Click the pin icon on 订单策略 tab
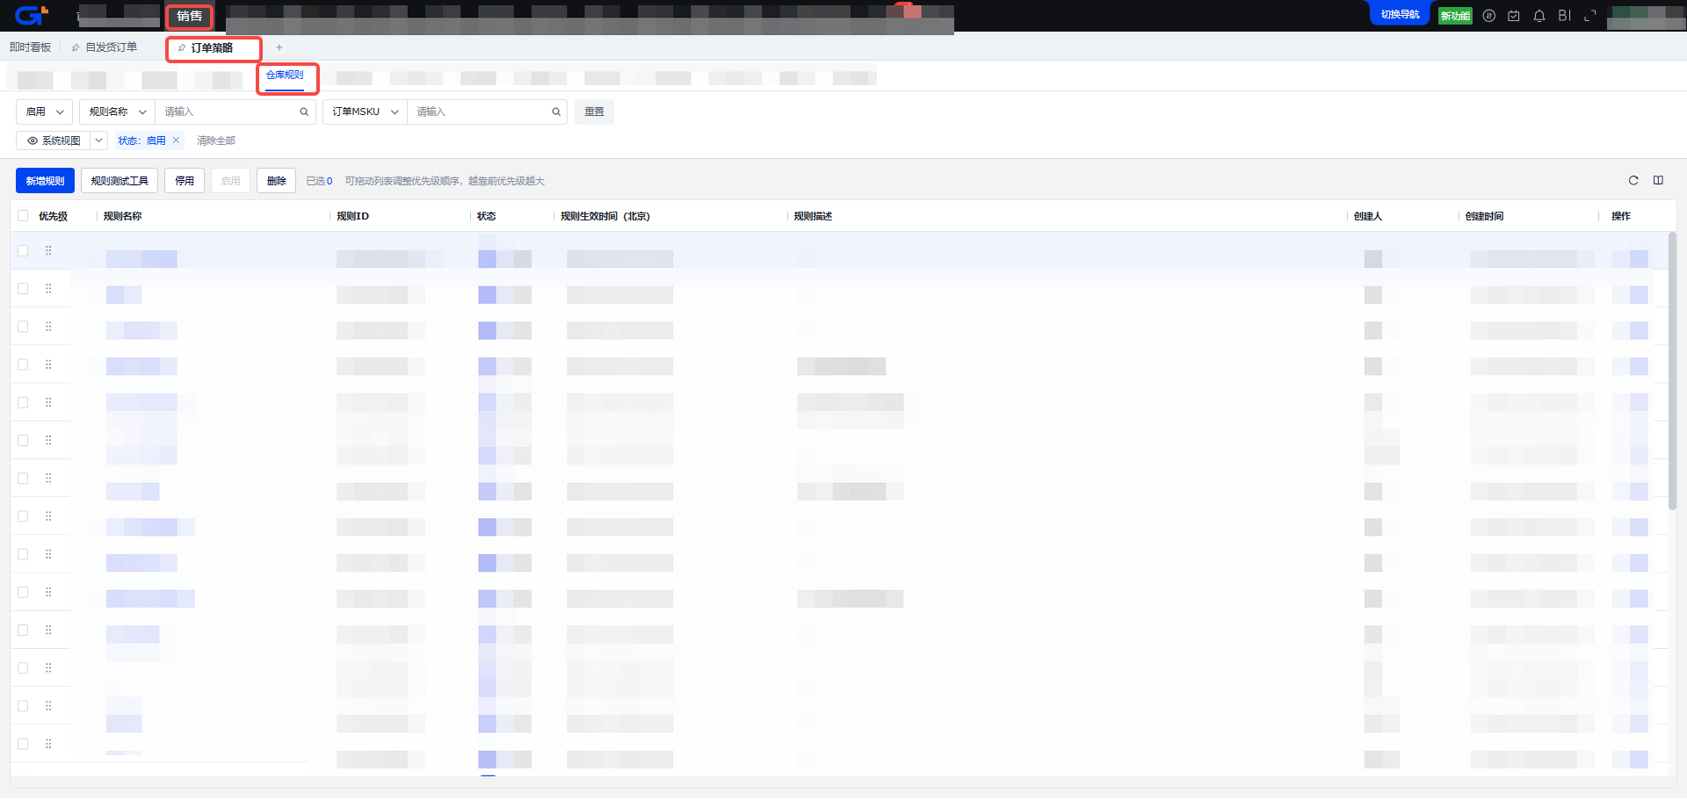This screenshot has width=1687, height=800. coord(182,48)
